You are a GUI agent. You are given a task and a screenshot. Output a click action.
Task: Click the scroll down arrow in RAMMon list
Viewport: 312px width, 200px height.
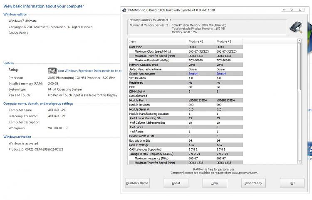pos(299,162)
